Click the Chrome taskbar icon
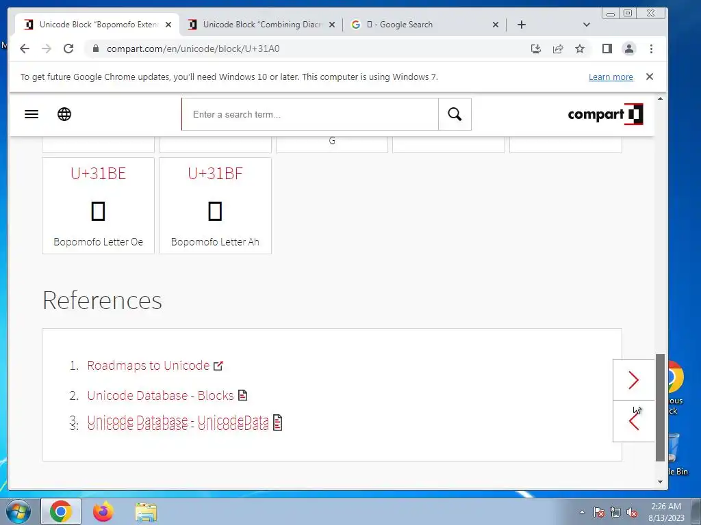The height and width of the screenshot is (525, 701). point(61,511)
